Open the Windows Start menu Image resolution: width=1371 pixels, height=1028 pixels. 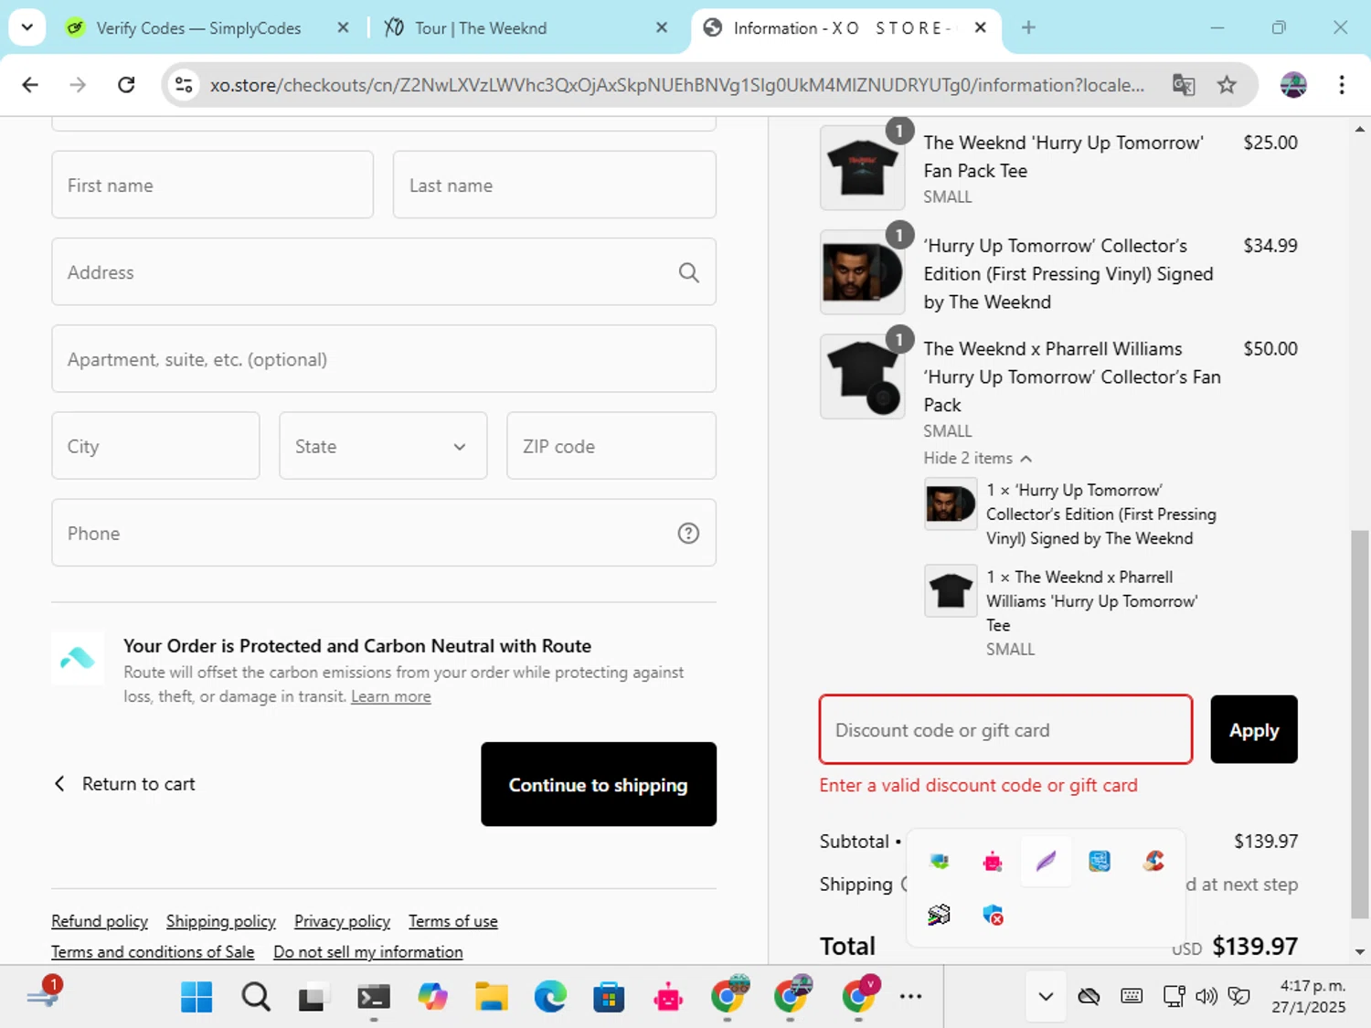point(197,997)
